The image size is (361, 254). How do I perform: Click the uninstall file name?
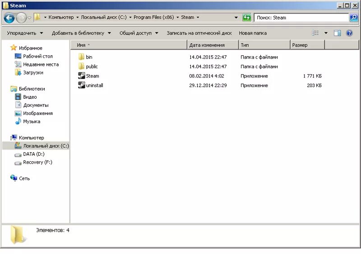coord(94,85)
